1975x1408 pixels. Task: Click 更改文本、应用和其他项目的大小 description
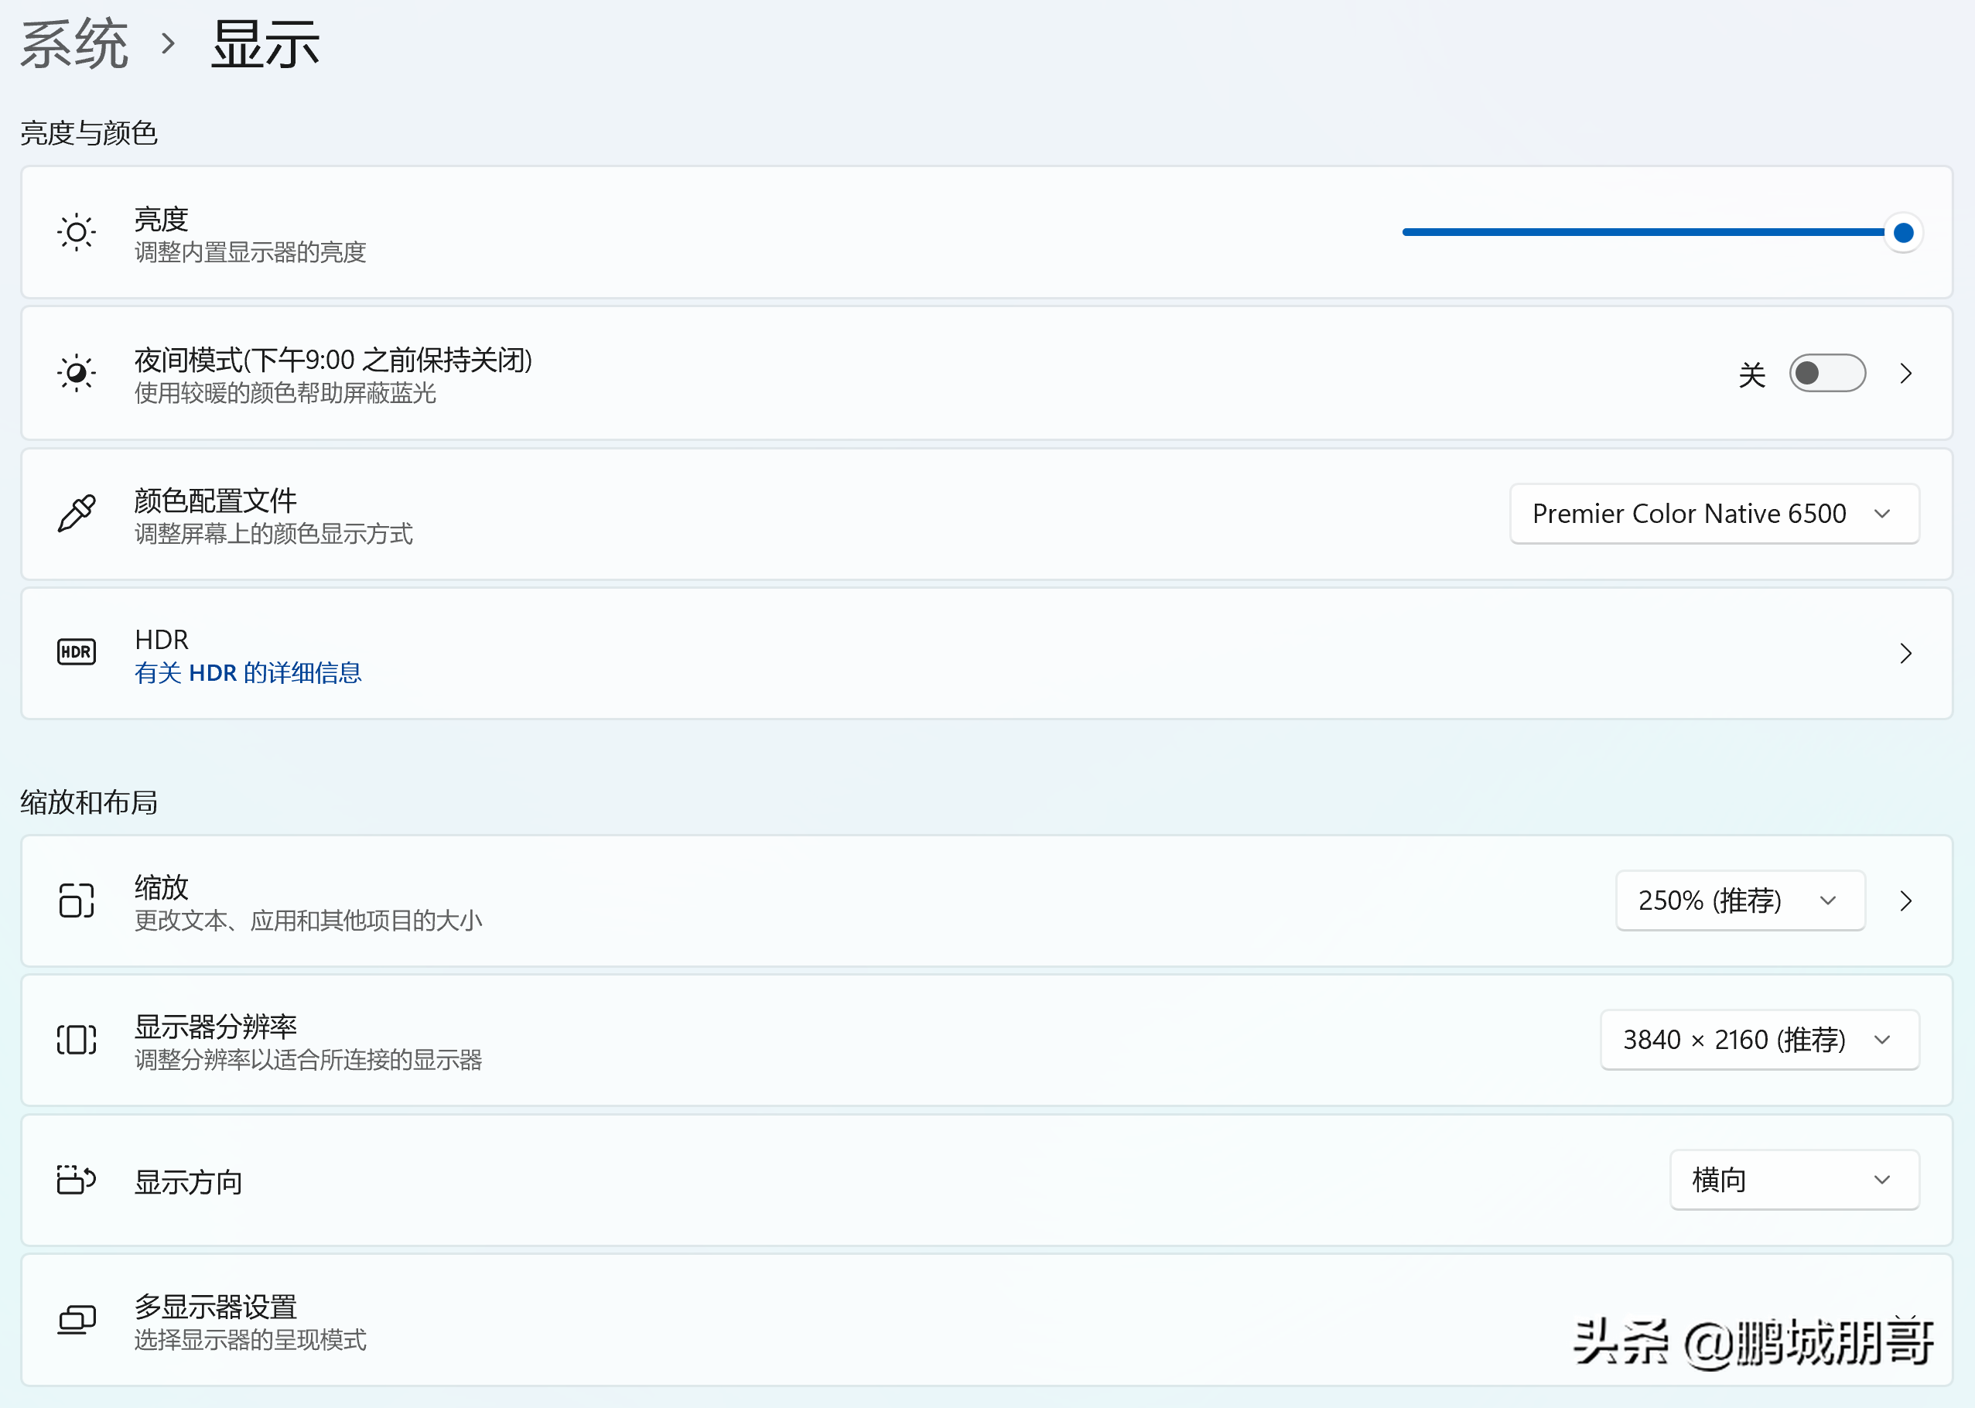[309, 920]
